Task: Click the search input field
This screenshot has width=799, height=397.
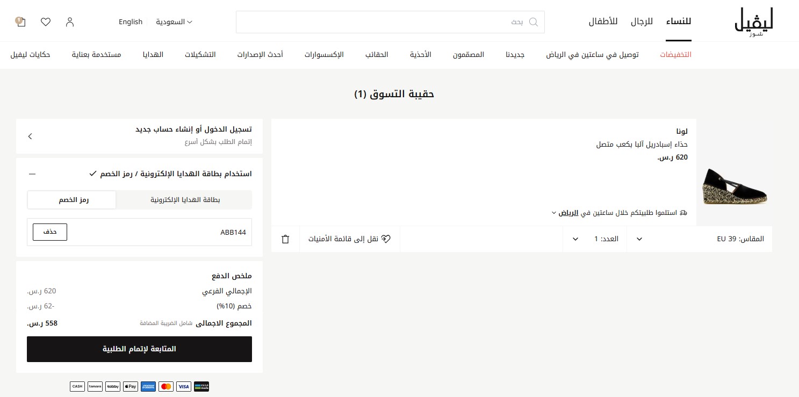Action: click(390, 22)
